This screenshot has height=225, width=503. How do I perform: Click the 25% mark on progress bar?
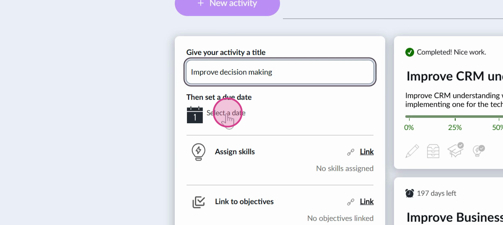click(455, 117)
